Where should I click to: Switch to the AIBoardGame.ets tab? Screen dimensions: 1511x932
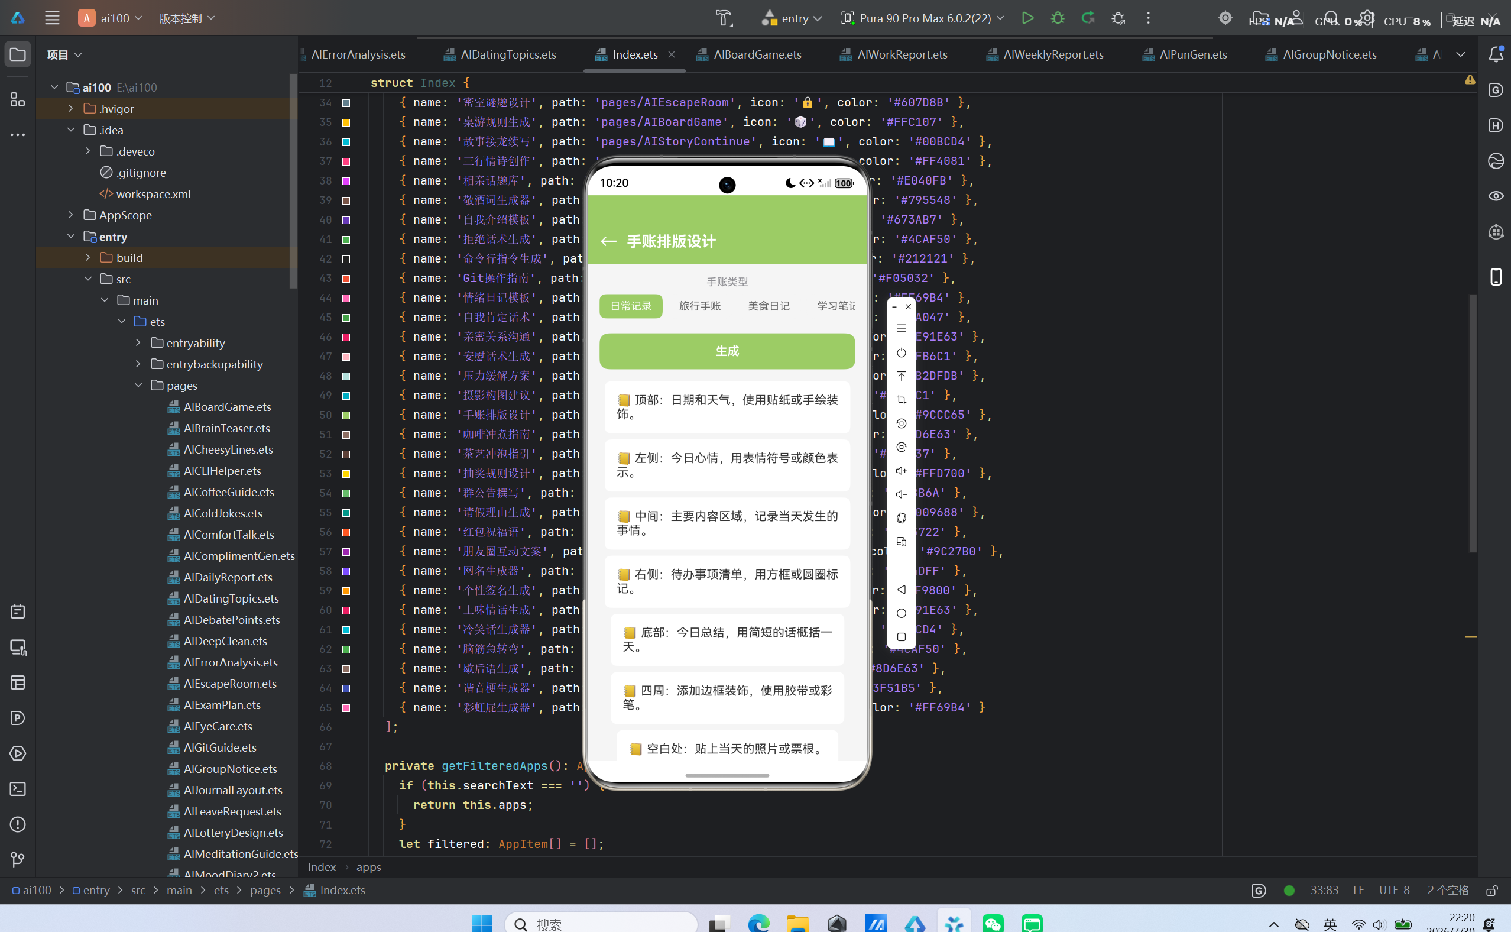[x=749, y=54]
